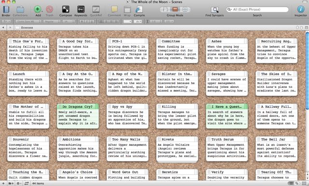Select the 'Committee' index card title
The width and height of the screenshot is (309, 186).
tap(170, 41)
